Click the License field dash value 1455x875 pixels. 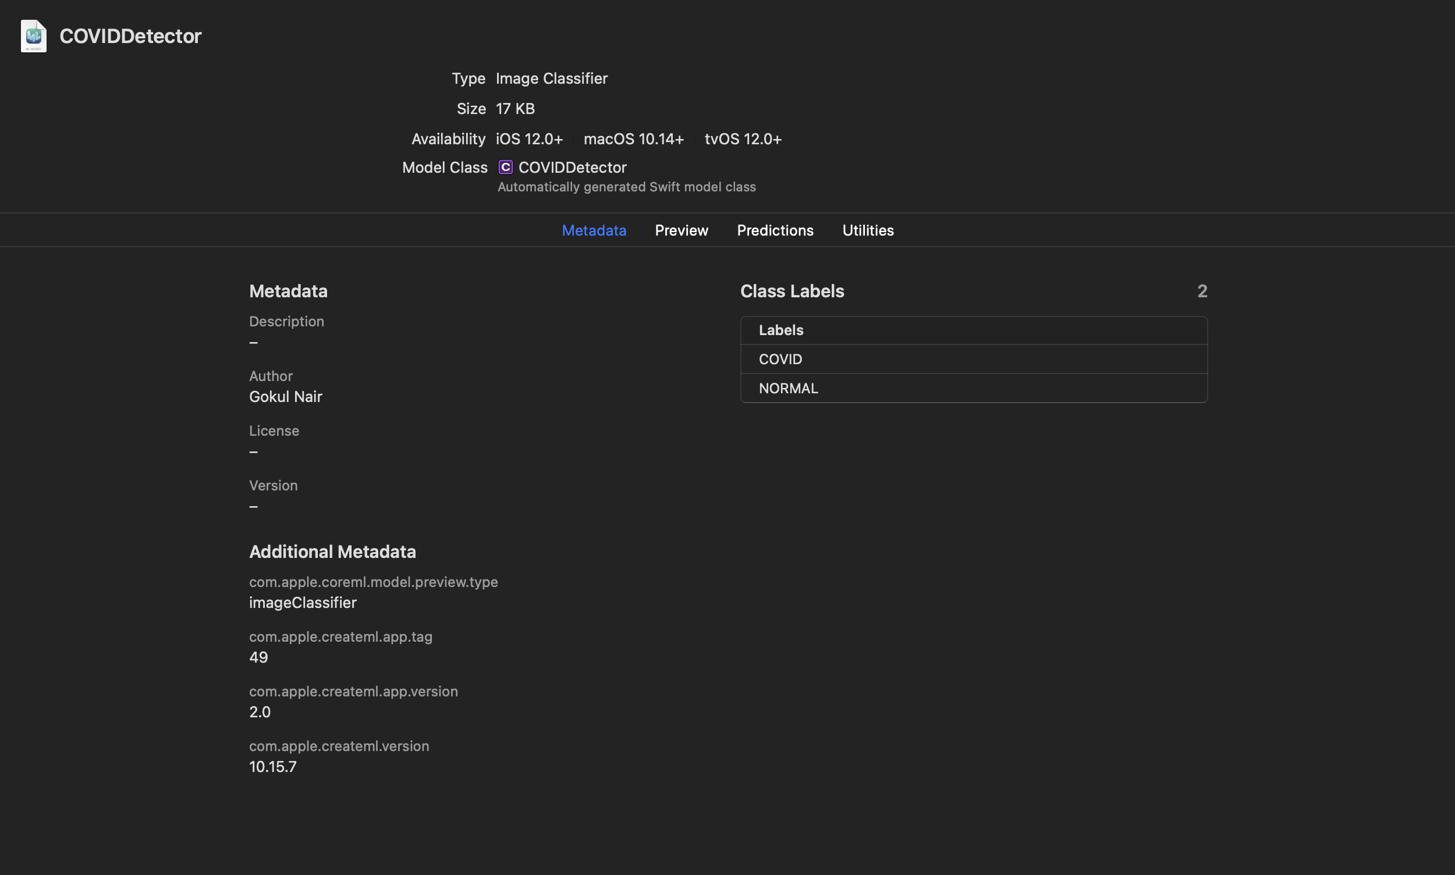254,452
